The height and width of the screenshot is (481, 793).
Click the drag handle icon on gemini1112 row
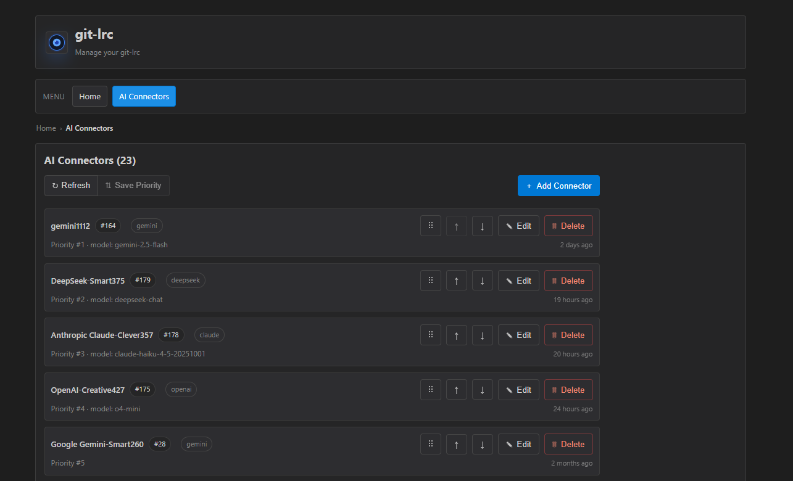click(x=430, y=226)
